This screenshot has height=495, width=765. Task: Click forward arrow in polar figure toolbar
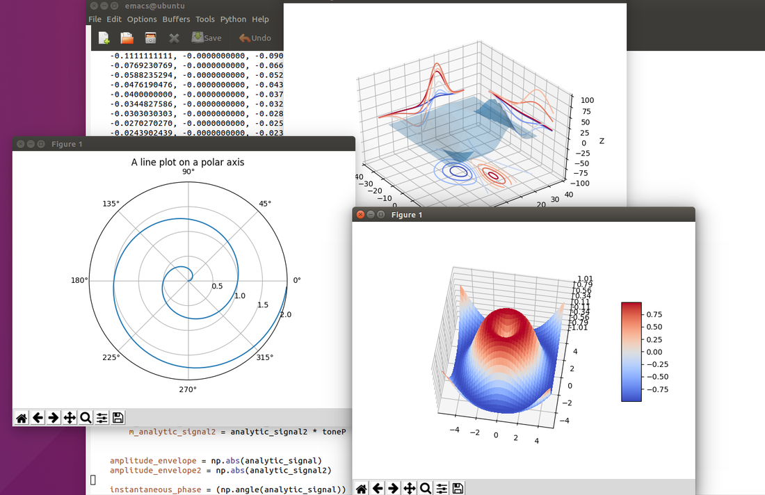(x=54, y=418)
